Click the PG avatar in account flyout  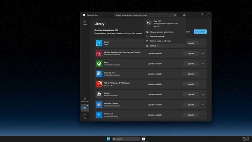[x=149, y=23]
